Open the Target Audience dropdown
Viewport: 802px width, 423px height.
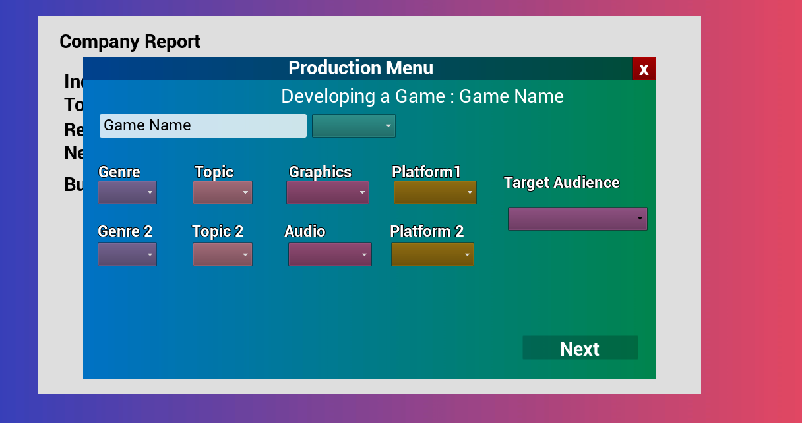(x=578, y=219)
